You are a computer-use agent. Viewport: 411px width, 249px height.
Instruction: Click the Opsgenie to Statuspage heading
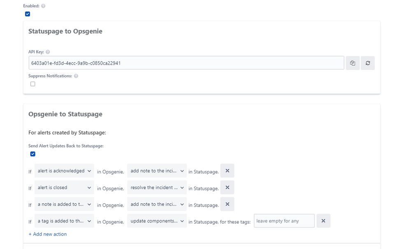point(65,114)
